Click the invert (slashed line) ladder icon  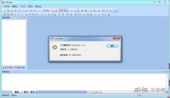(x=103, y=14)
